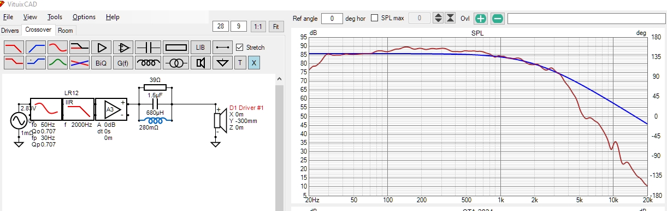Click the 1:1 zoom button
This screenshot has height=211, width=667.
point(258,26)
